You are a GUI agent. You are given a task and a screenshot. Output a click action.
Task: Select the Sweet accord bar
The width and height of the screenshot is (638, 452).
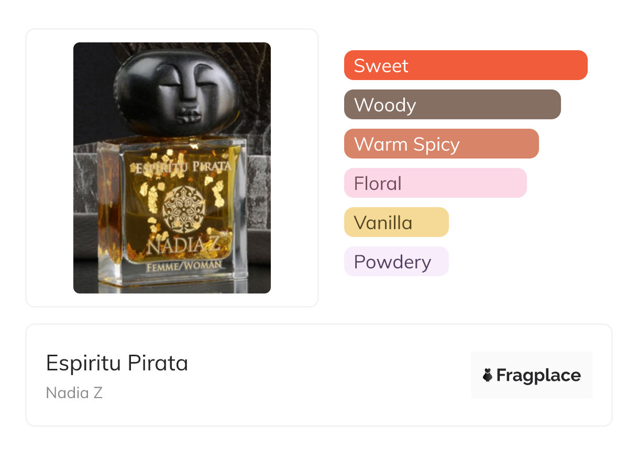pyautogui.click(x=466, y=65)
